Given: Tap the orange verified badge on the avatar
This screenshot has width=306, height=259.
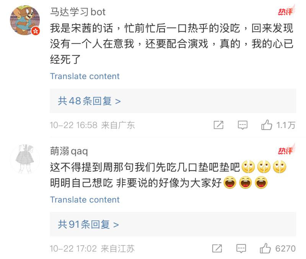Looking at the screenshot, I should [x=36, y=31].
